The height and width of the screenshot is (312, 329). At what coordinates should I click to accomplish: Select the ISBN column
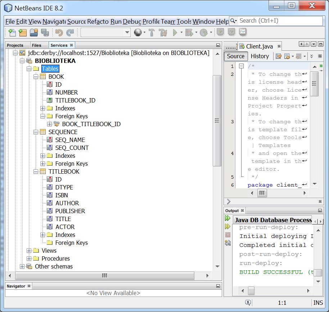point(62,195)
